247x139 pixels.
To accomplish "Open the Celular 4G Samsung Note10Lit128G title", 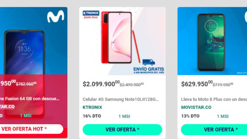I will pyautogui.click(x=121, y=99).
